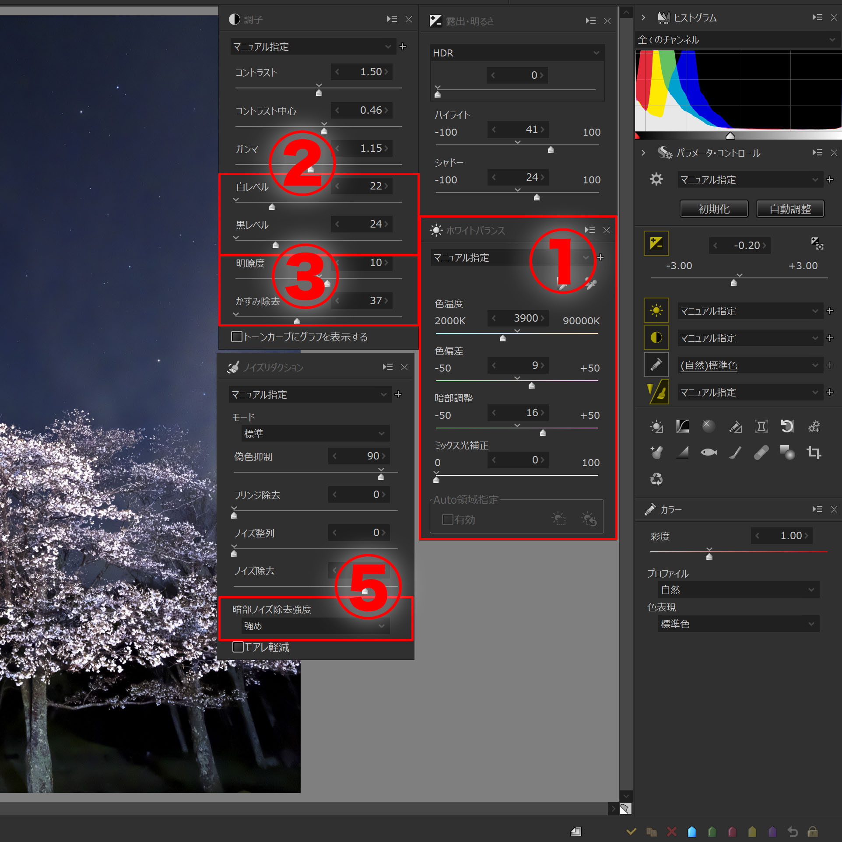Click the コントラスト value field showing 1.50

371,72
